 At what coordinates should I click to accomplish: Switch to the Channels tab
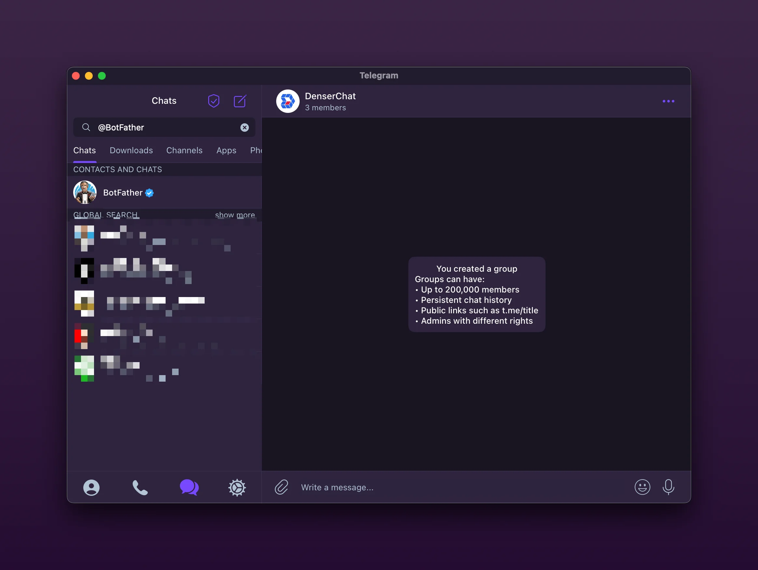[x=184, y=150]
